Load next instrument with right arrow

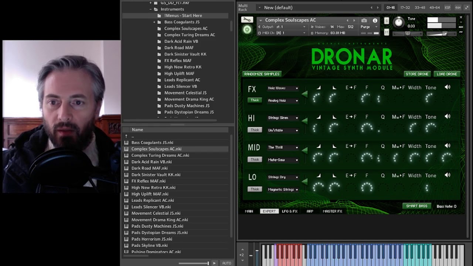point(354,20)
